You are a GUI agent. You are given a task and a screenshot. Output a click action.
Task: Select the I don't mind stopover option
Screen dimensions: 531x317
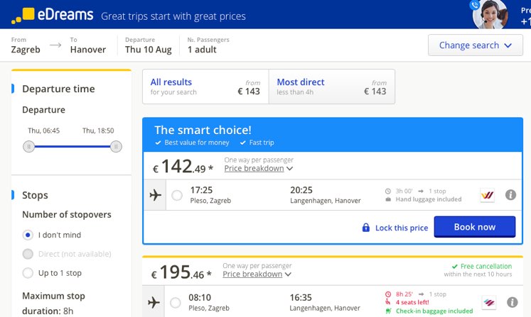click(x=28, y=235)
